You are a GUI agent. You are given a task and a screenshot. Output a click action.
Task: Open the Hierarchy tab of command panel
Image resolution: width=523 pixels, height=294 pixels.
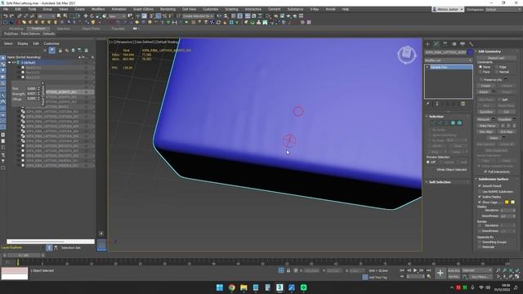pyautogui.click(x=445, y=44)
